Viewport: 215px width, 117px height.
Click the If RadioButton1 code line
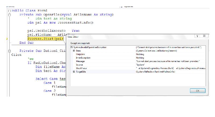46,63
